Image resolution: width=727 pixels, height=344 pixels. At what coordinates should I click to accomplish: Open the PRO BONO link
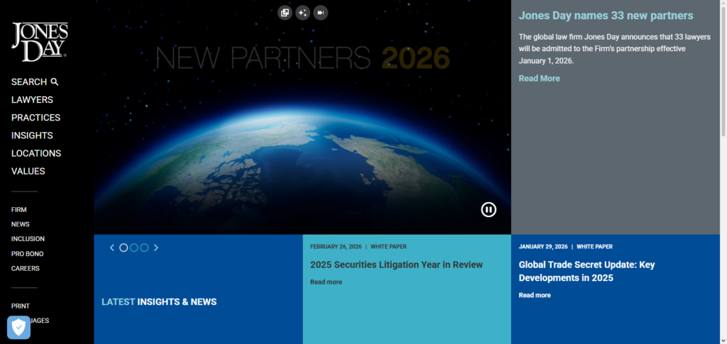pyautogui.click(x=28, y=254)
